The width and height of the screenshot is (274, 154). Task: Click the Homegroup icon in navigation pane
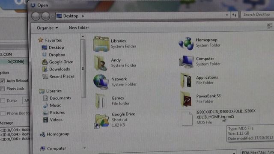(42, 134)
